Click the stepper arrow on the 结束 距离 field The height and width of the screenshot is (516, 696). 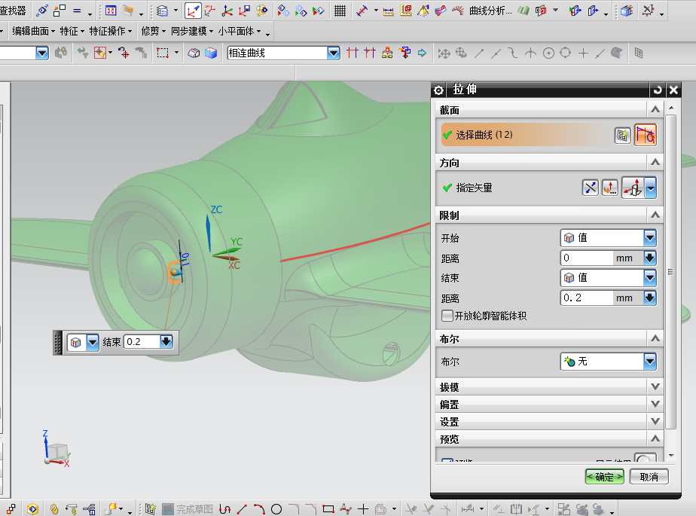click(649, 298)
